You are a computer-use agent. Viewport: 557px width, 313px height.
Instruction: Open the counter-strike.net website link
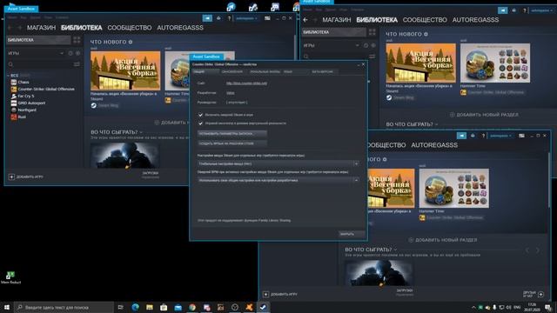[x=246, y=83]
